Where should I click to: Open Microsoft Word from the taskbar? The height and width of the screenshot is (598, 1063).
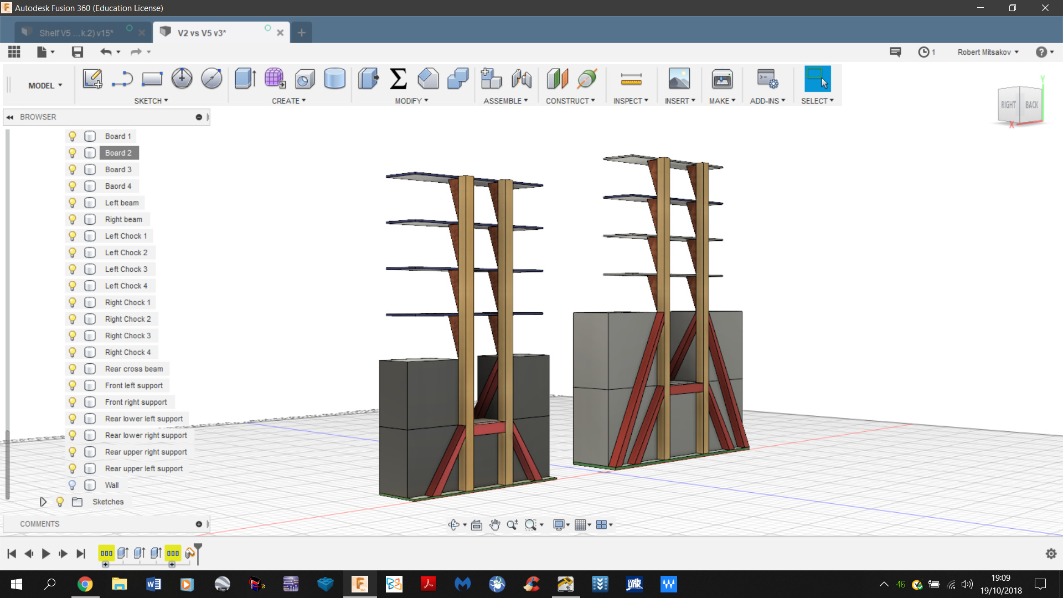[x=153, y=584]
